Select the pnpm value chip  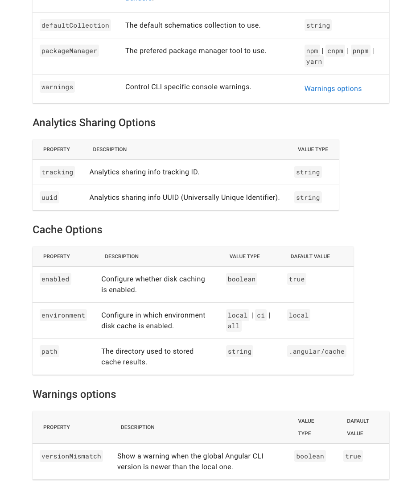tap(360, 51)
